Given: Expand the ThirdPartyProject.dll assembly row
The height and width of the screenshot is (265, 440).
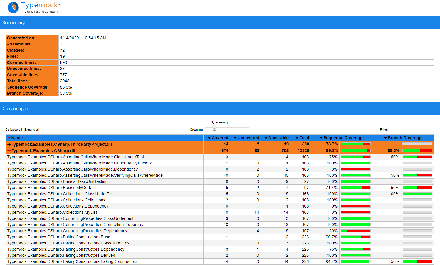Looking at the screenshot, I should click(x=9, y=144).
